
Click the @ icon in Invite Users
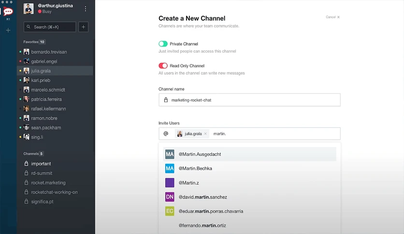tap(166, 133)
